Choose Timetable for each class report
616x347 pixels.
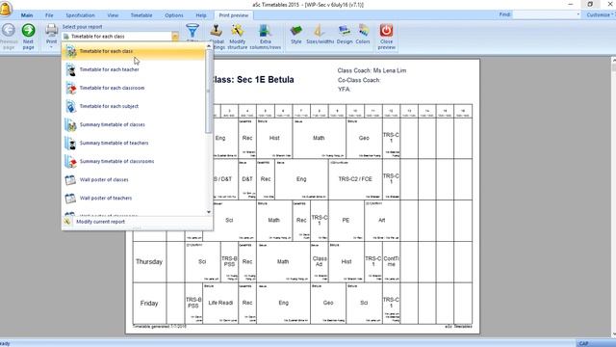coord(134,51)
